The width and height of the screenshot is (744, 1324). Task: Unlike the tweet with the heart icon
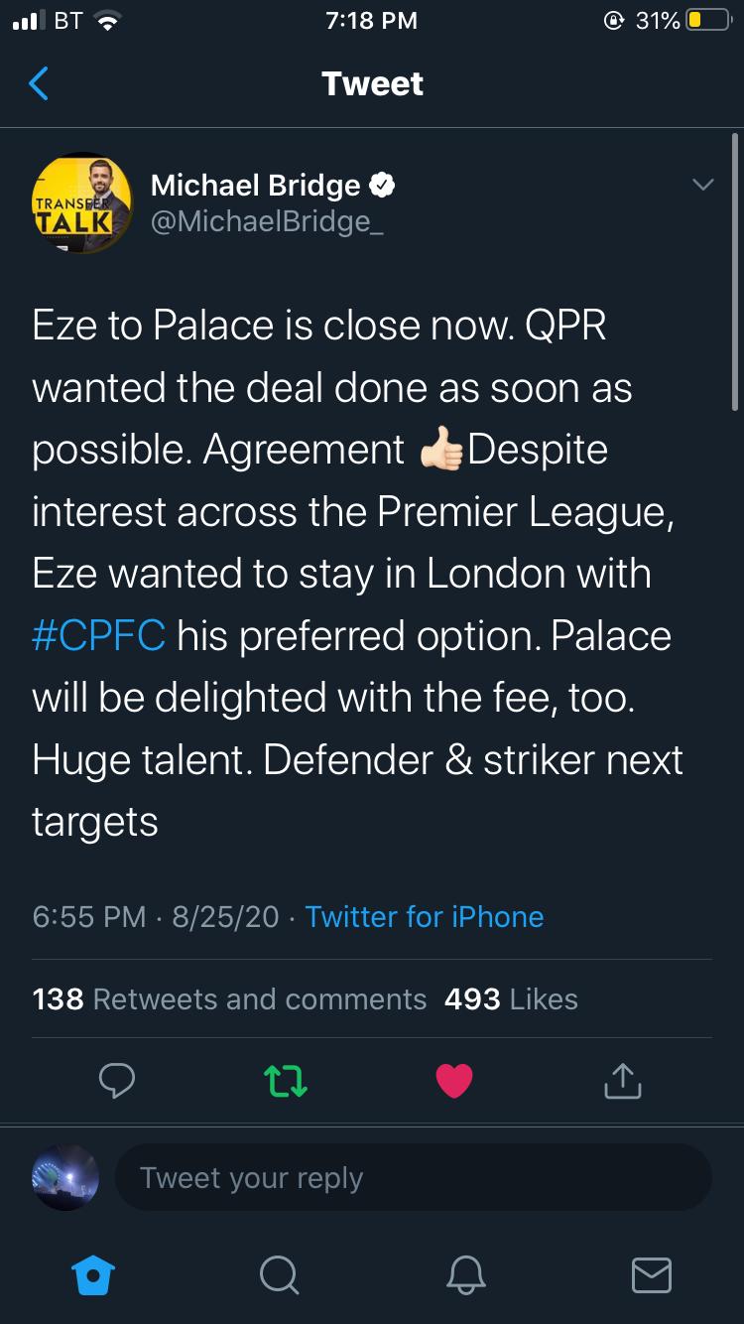coord(454,1081)
